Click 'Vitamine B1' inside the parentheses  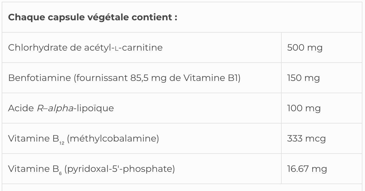(x=211, y=78)
